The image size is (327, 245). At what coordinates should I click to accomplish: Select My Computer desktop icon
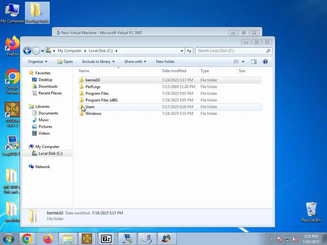coord(12,13)
